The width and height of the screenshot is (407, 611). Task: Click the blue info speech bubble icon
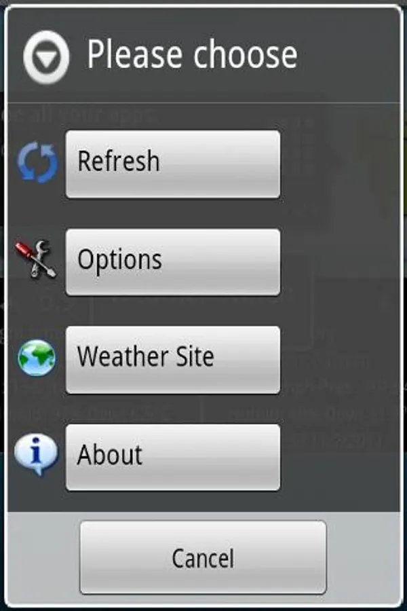click(36, 456)
